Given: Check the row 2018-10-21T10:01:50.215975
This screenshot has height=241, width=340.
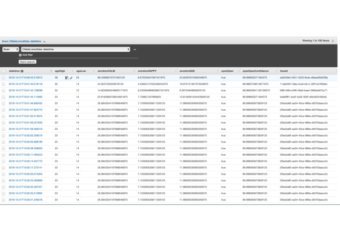Looking at the screenshot, I should coord(3,116).
